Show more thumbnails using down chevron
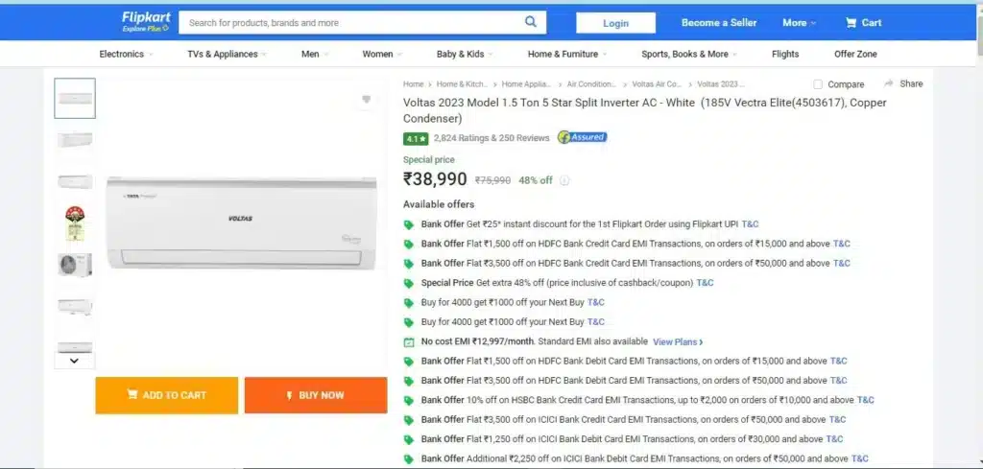 pyautogui.click(x=75, y=361)
